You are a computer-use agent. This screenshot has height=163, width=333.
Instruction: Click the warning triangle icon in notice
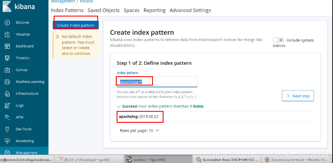point(57,36)
